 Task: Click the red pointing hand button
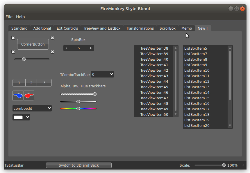click(x=29, y=95)
